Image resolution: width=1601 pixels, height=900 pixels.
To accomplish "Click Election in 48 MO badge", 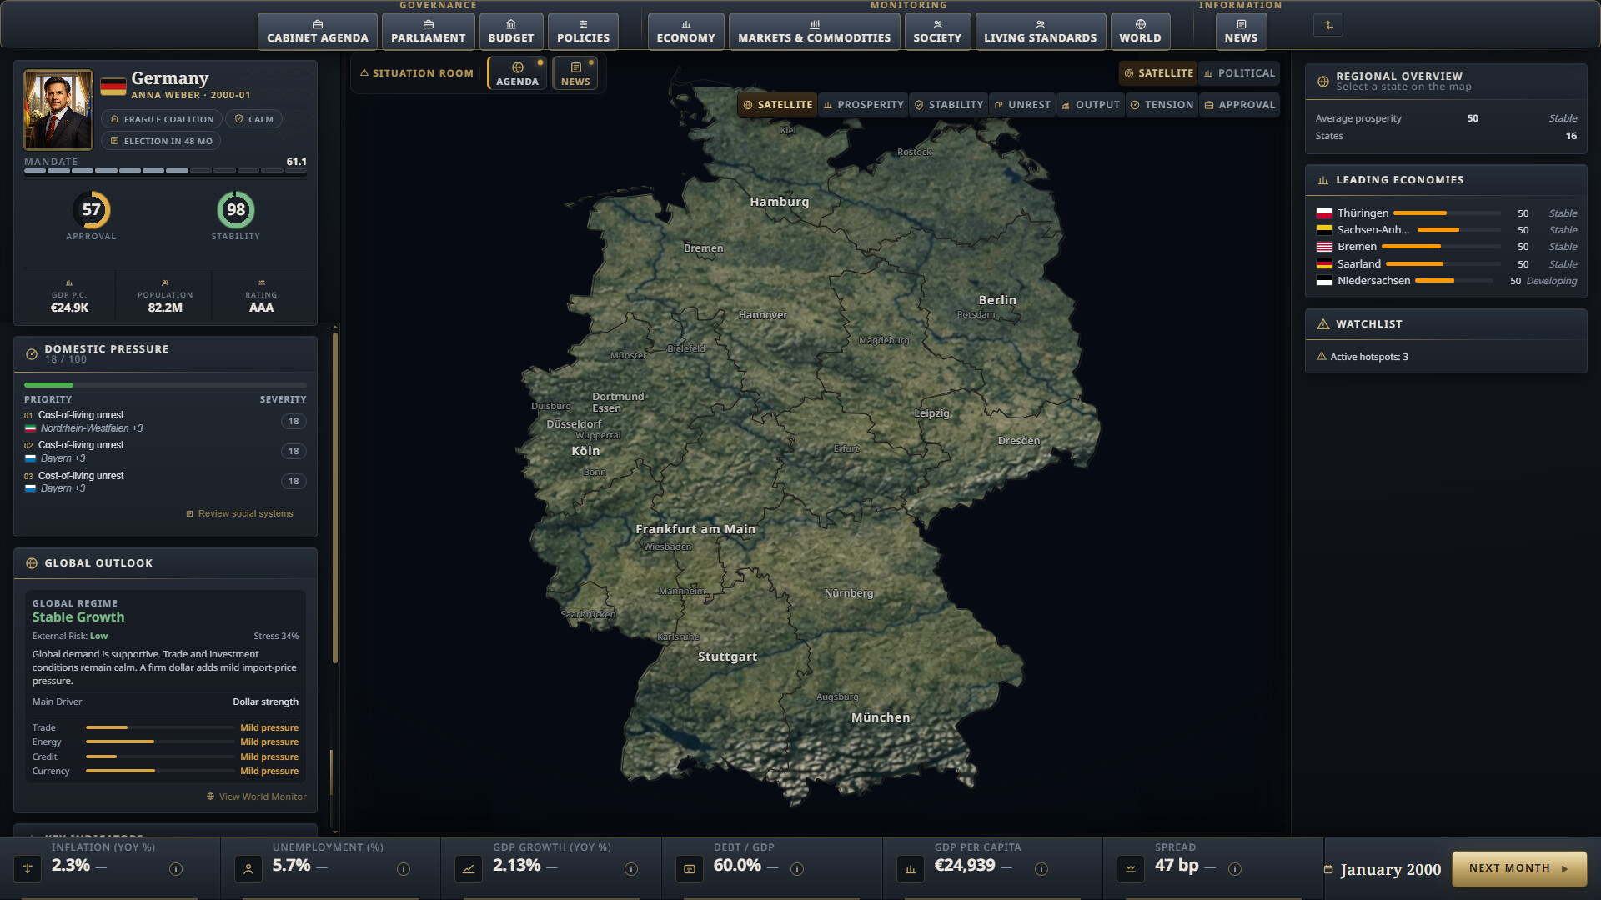I will pyautogui.click(x=162, y=141).
